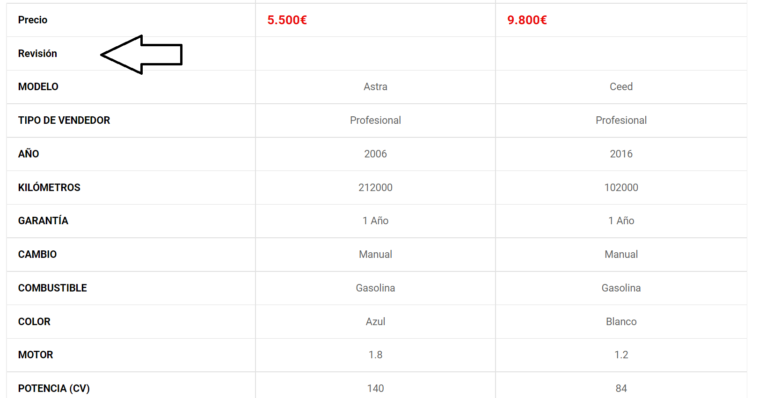Select the Astra model cell
Screen dimensions: 766x398
click(375, 87)
